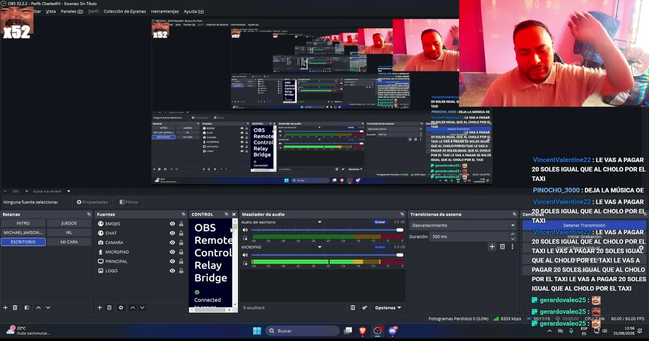Zoom in the preview with the plus icon
649x341 pixels.
click(x=27, y=191)
